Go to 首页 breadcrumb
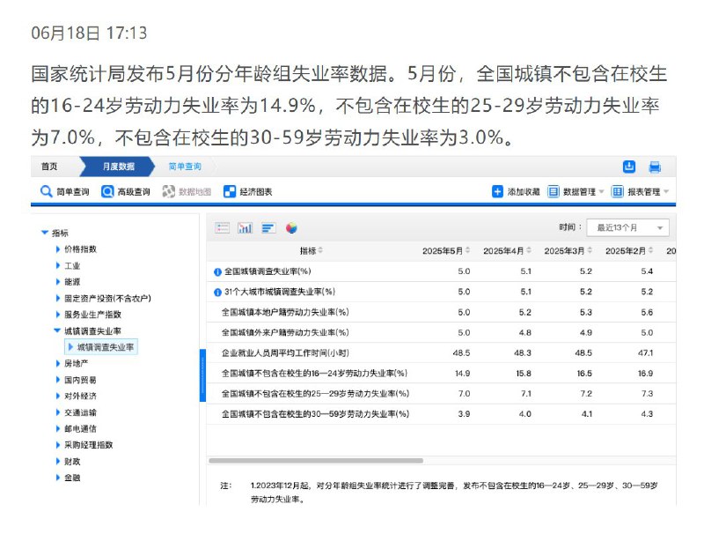Screen dimensions: 704x534 pos(49,167)
